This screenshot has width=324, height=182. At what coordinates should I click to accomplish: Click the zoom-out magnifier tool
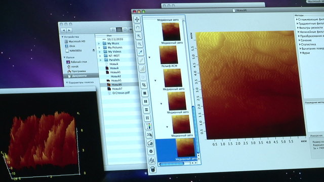pyautogui.click(x=140, y=44)
